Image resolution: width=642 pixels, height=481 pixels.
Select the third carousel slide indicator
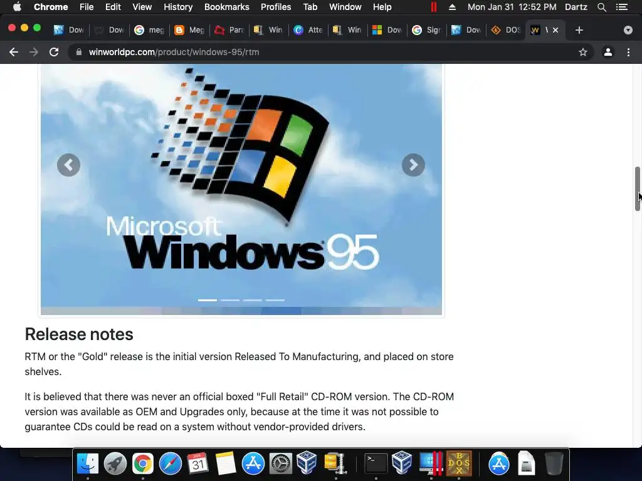[x=253, y=300]
